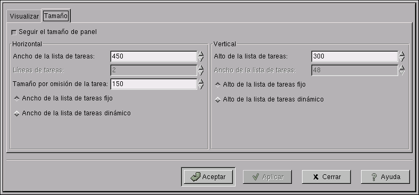Switch to the Visualizar tab
The width and height of the screenshot is (419, 195).
(24, 16)
